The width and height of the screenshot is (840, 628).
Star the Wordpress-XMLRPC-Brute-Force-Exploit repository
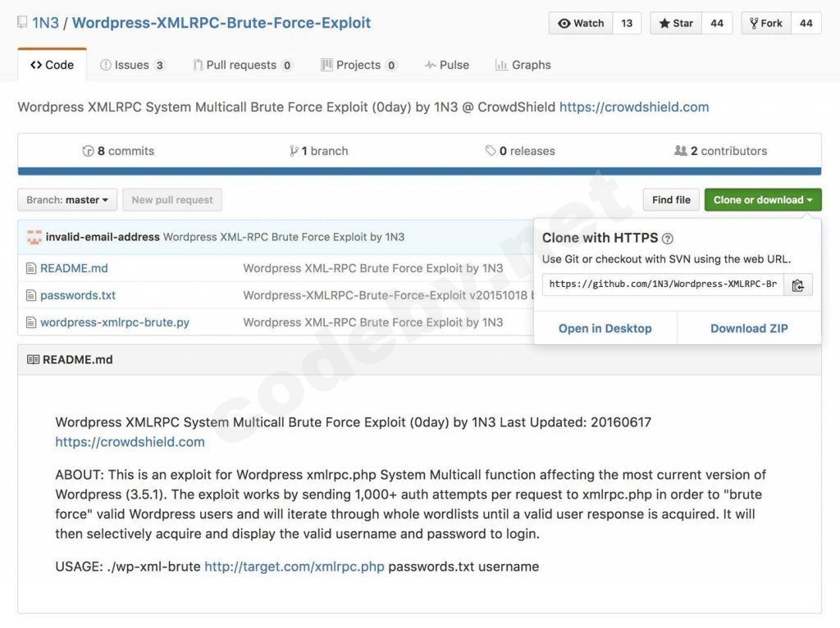674,23
